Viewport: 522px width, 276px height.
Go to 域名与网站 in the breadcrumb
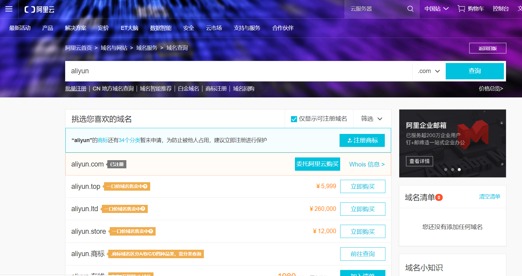coord(114,48)
